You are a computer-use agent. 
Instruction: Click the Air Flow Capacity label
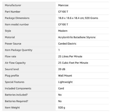click(15, 63)
